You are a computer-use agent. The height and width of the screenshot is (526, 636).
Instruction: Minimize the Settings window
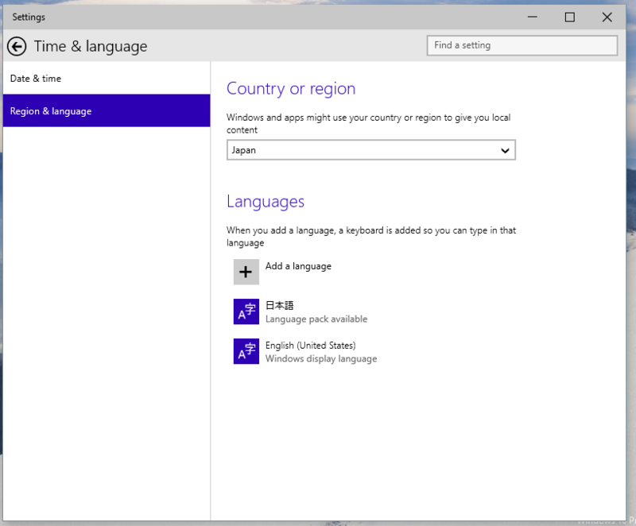(532, 17)
